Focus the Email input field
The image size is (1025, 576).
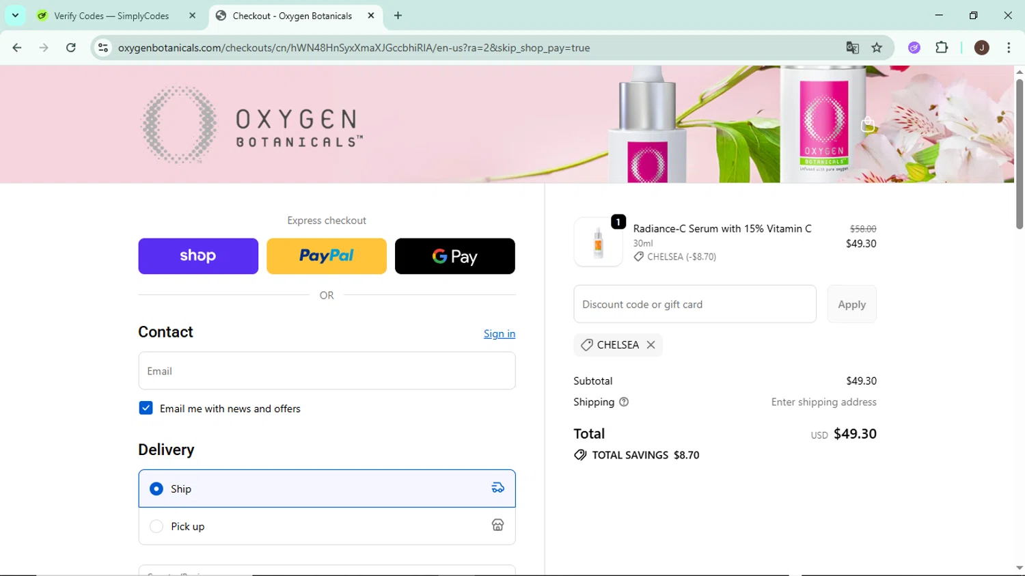point(327,371)
